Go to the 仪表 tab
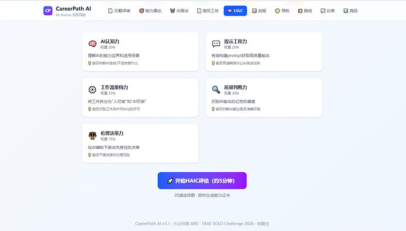The image size is (406, 231). click(x=328, y=11)
